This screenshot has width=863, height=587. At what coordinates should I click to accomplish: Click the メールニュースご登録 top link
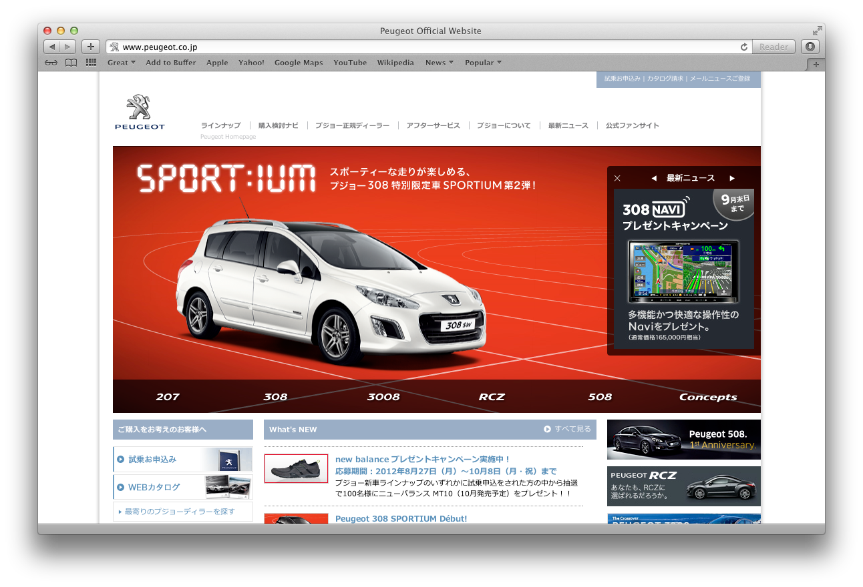point(719,79)
